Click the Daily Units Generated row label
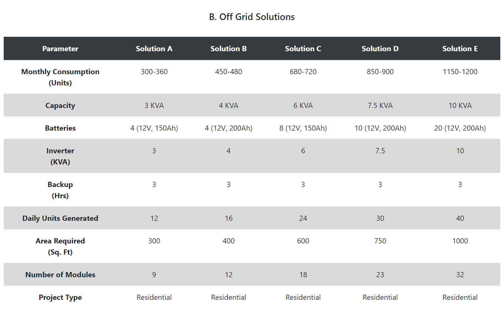504x311 pixels. click(60, 218)
